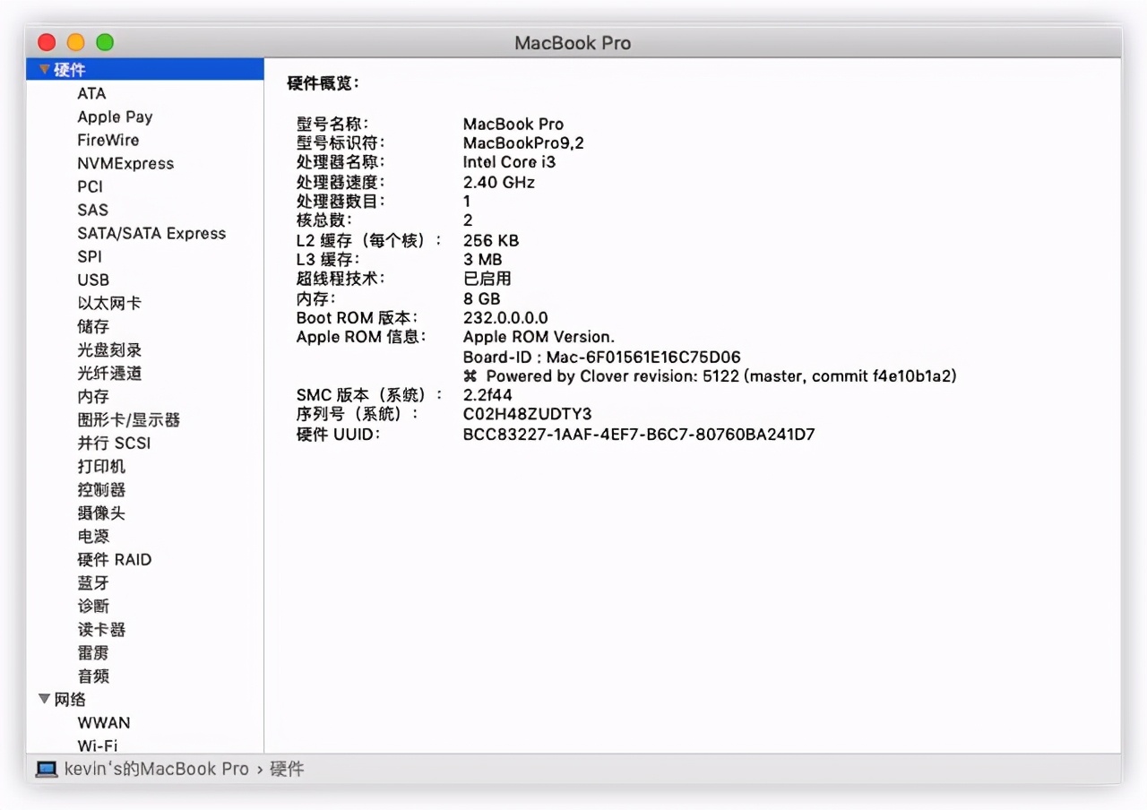Open 以太网卡 (Ethernet card) details
1147x810 pixels.
[x=108, y=303]
